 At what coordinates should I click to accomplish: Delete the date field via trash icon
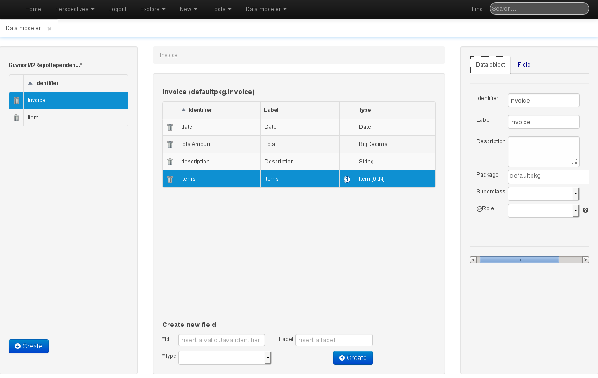[170, 127]
